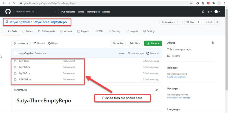Switch to the Settings tab

pyautogui.click(x=149, y=31)
